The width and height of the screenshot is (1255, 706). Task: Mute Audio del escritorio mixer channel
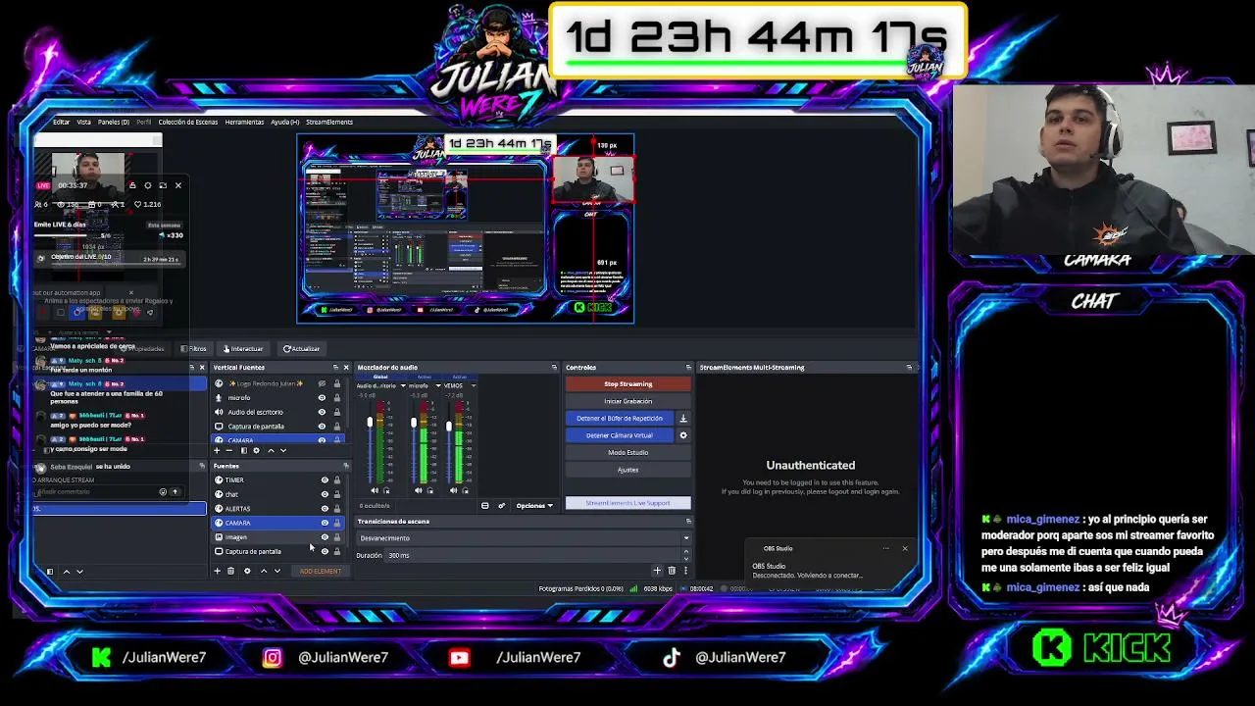375,490
